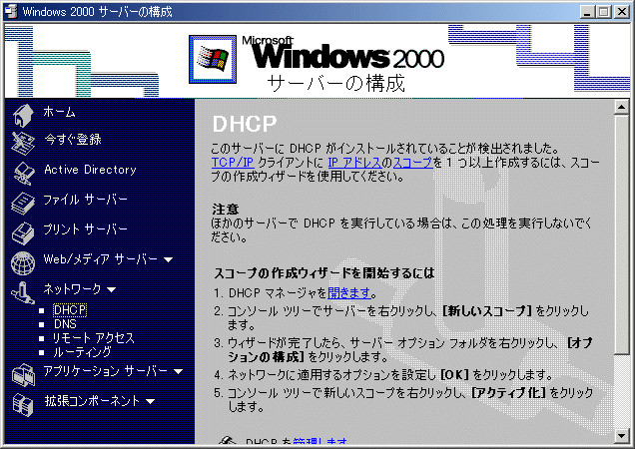
Task: Select the アプリケーション サーバー menu label
Action: tap(105, 371)
